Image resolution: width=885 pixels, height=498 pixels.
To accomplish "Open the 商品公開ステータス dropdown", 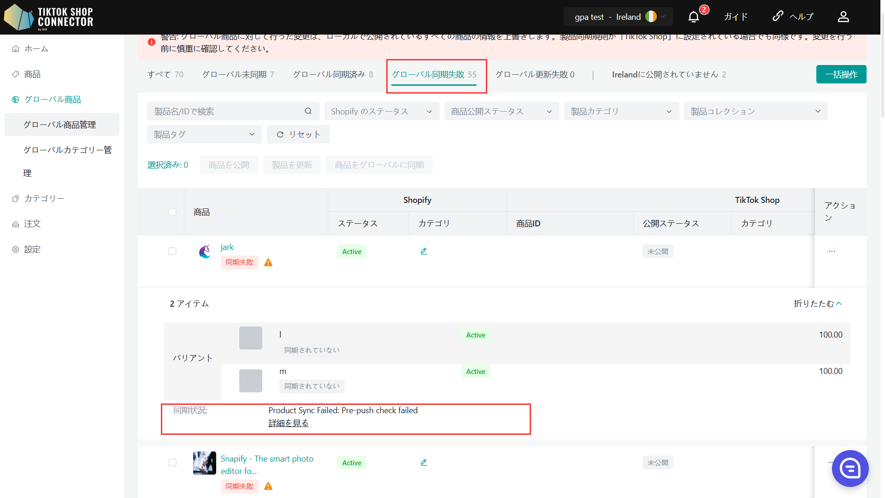I will [x=502, y=111].
